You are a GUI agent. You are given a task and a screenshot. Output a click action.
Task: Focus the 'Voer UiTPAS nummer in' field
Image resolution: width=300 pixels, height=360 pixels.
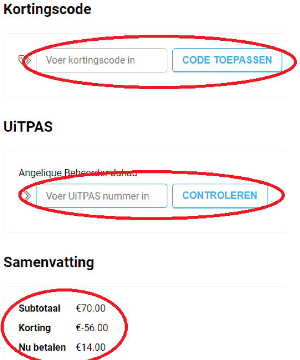[102, 196]
